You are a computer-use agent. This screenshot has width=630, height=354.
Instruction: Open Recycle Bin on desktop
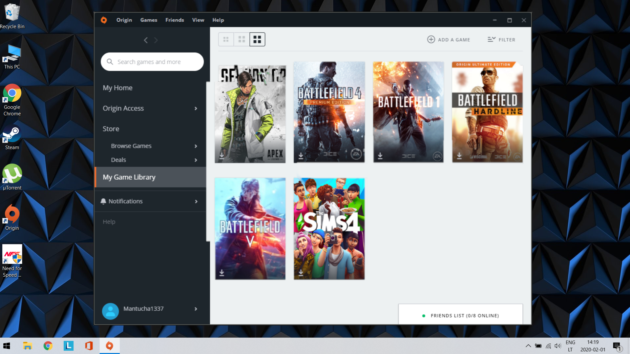coord(12,16)
